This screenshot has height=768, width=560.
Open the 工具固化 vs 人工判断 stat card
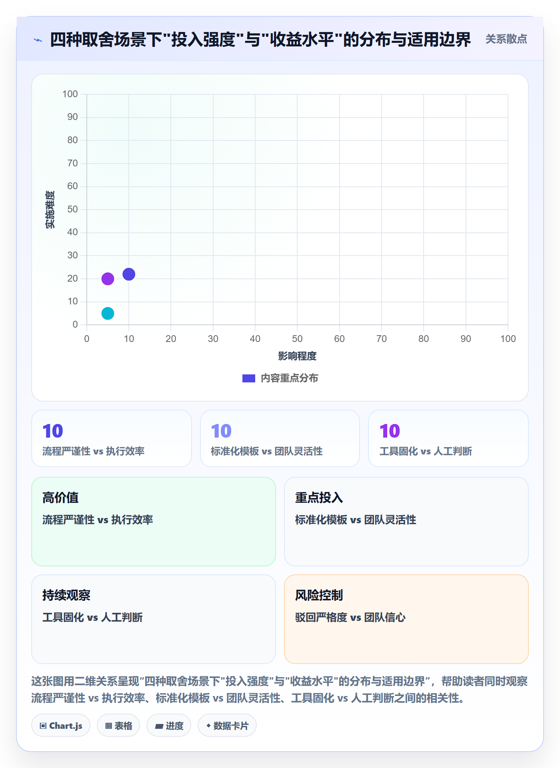pos(448,438)
